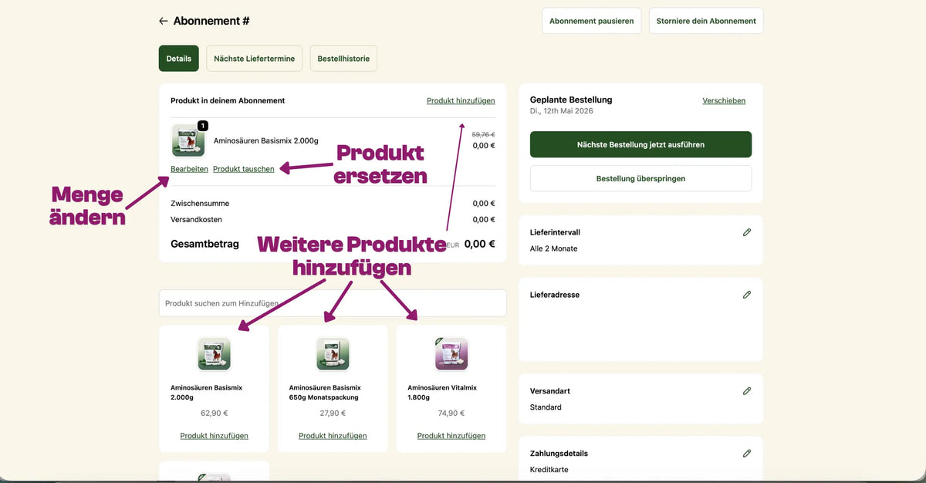Click the Produkt tauschen link
The height and width of the screenshot is (483, 926).
tap(243, 169)
